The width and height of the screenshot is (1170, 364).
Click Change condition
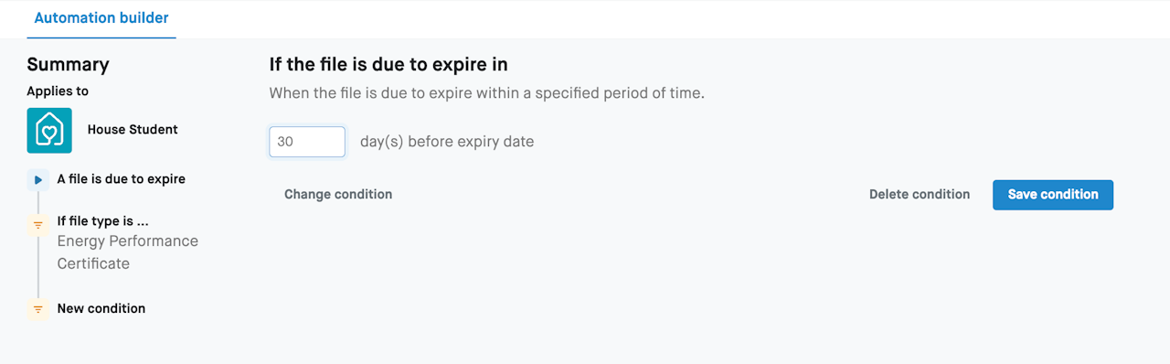coord(338,195)
